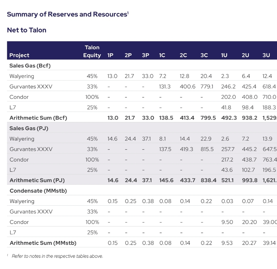Click Condor 100% equity in Bcf section
The height and width of the screenshot is (269, 277).
point(92,97)
